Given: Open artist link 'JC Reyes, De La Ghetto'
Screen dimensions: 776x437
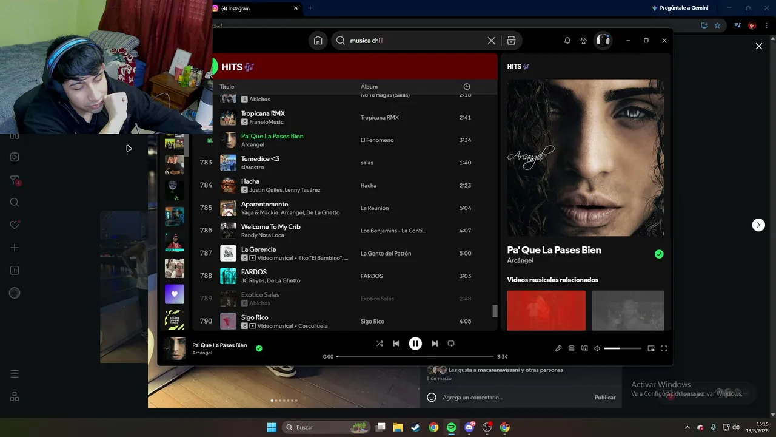Looking at the screenshot, I should 270,280.
